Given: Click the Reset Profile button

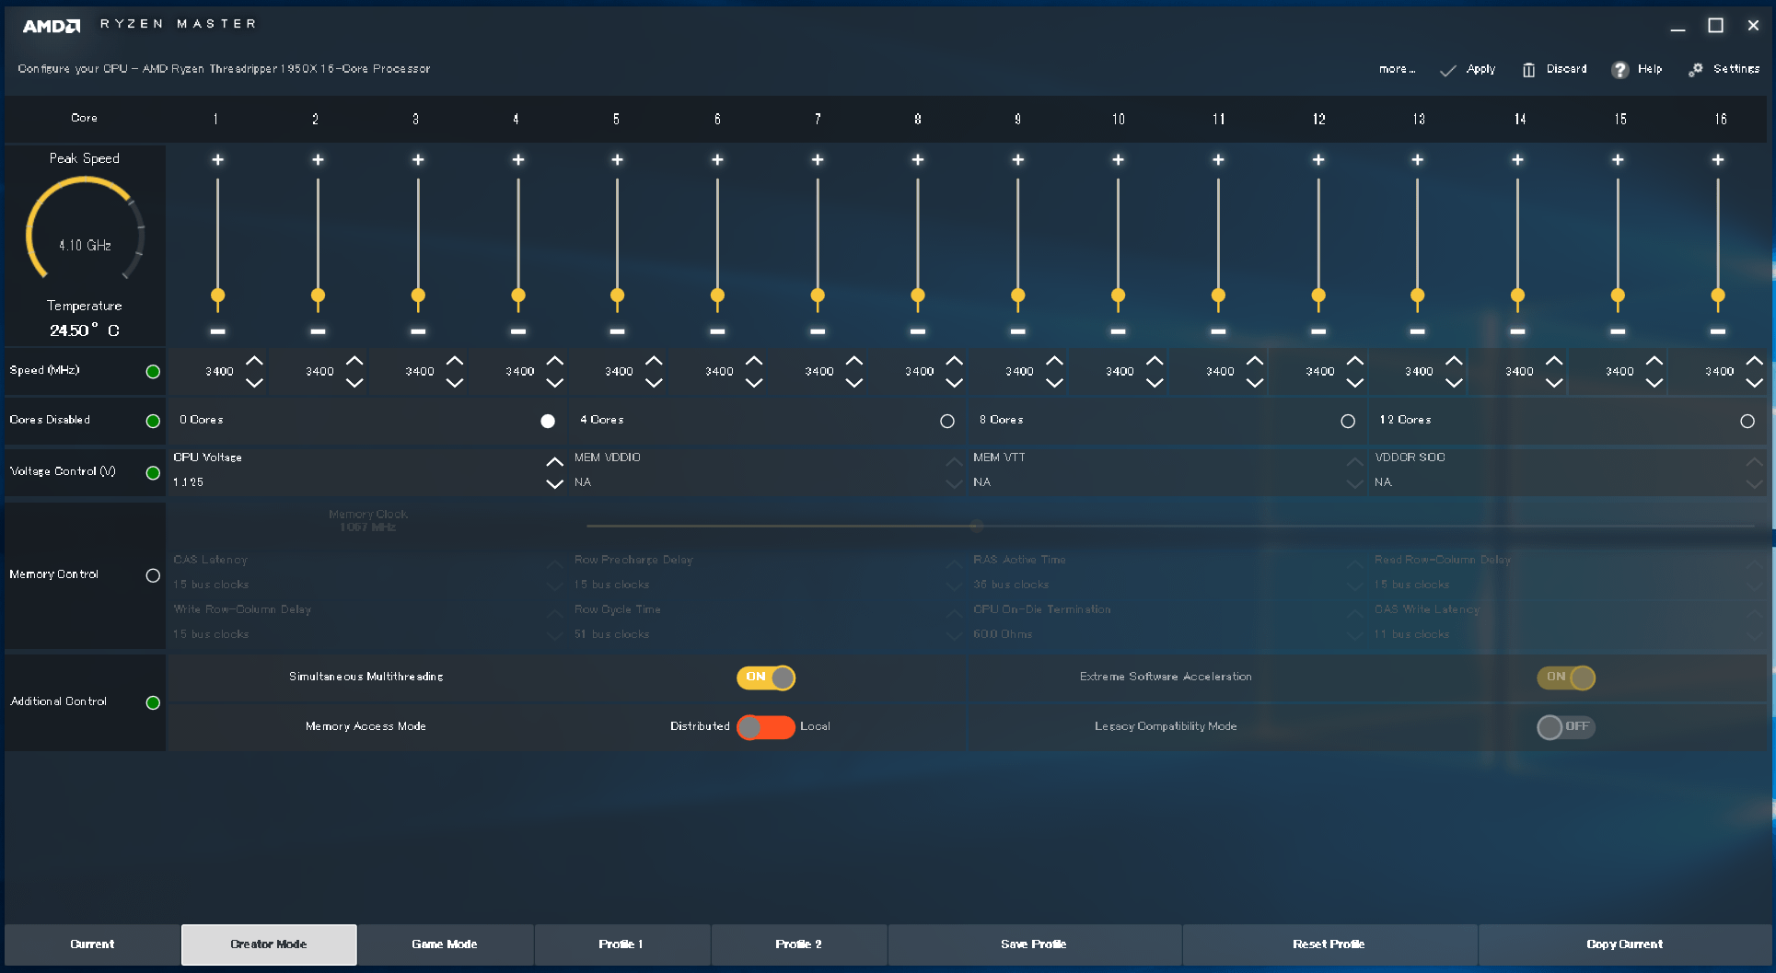Looking at the screenshot, I should coord(1329,944).
